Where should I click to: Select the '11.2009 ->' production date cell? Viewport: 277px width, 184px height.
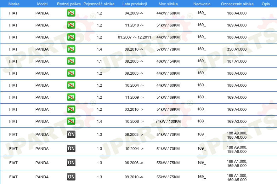point(134,97)
